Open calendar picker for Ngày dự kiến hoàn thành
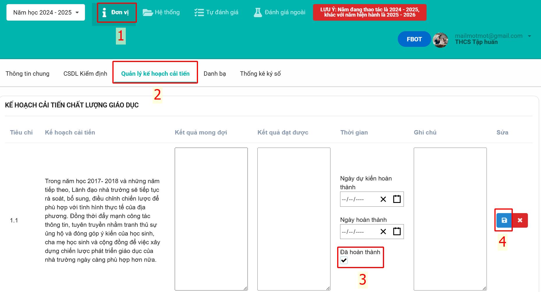The height and width of the screenshot is (292, 541). point(397,199)
